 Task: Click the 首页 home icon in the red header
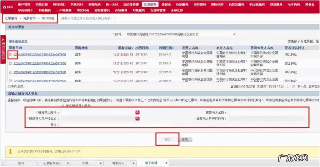click(5, 7)
